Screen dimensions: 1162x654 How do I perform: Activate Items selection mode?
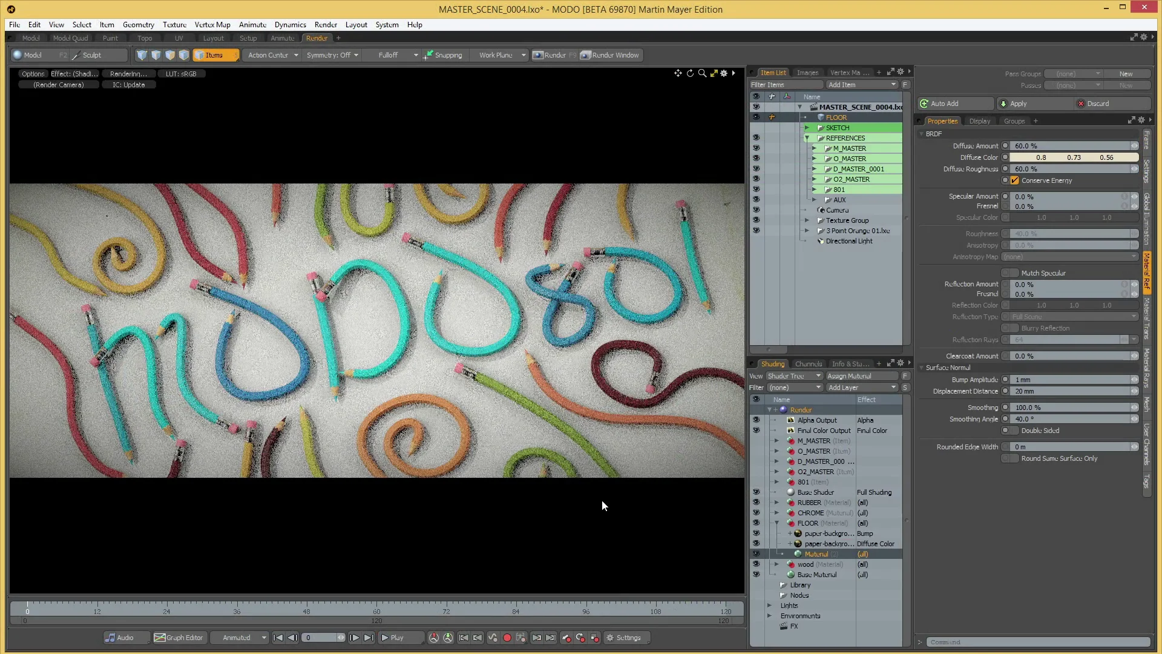(215, 55)
